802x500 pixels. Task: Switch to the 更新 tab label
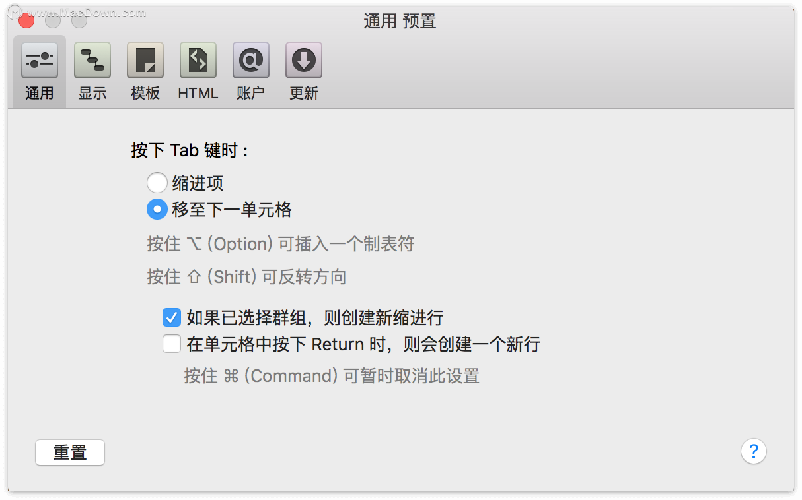(x=304, y=93)
